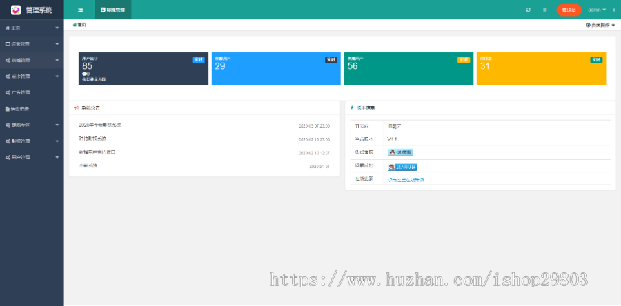This screenshot has width=621, height=306.
Task: Click the trash icon in top bar
Action: click(x=545, y=10)
